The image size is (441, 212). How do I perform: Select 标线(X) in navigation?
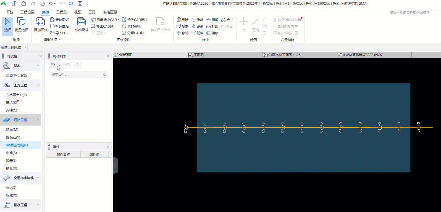click(12, 195)
